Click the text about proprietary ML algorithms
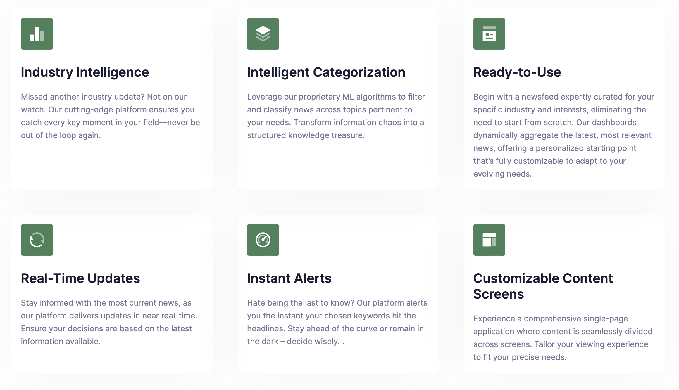The height and width of the screenshot is (390, 679). pos(336,116)
